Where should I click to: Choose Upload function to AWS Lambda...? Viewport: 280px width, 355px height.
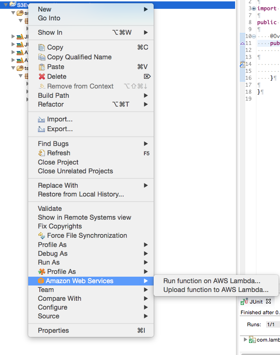[216, 290]
